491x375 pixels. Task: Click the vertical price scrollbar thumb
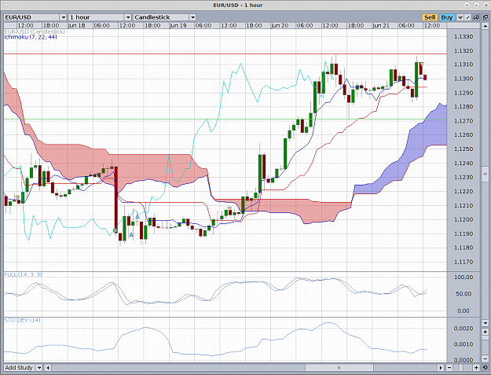pyautogui.click(x=485, y=174)
